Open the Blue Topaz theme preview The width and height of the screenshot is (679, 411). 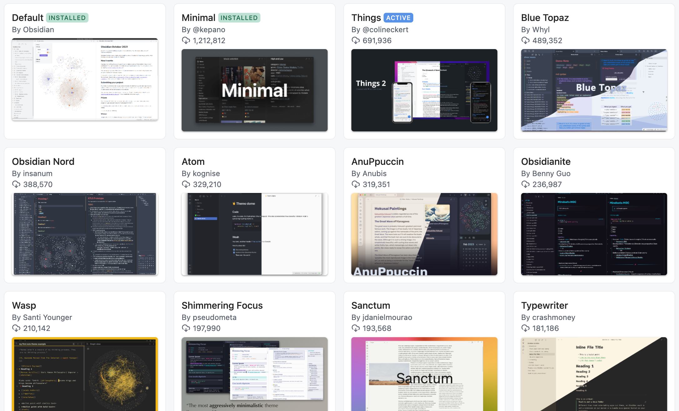[x=594, y=90]
